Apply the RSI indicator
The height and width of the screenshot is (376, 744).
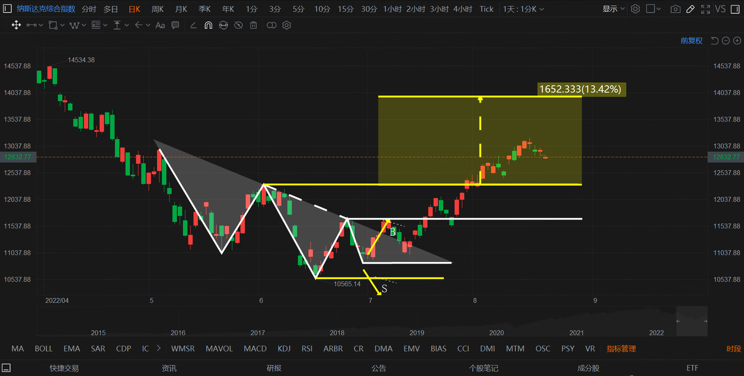(307, 349)
